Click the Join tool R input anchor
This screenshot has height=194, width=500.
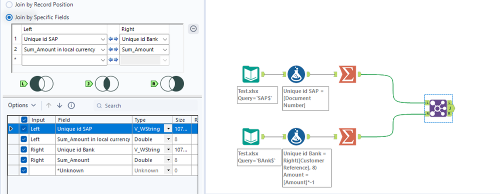click(x=427, y=113)
